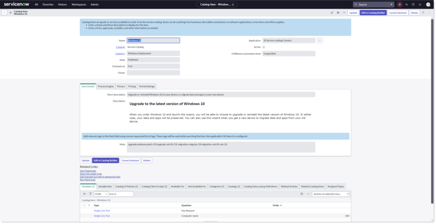This screenshot has height=224, width=436.
Task: Open the History menu
Action: point(62,4)
